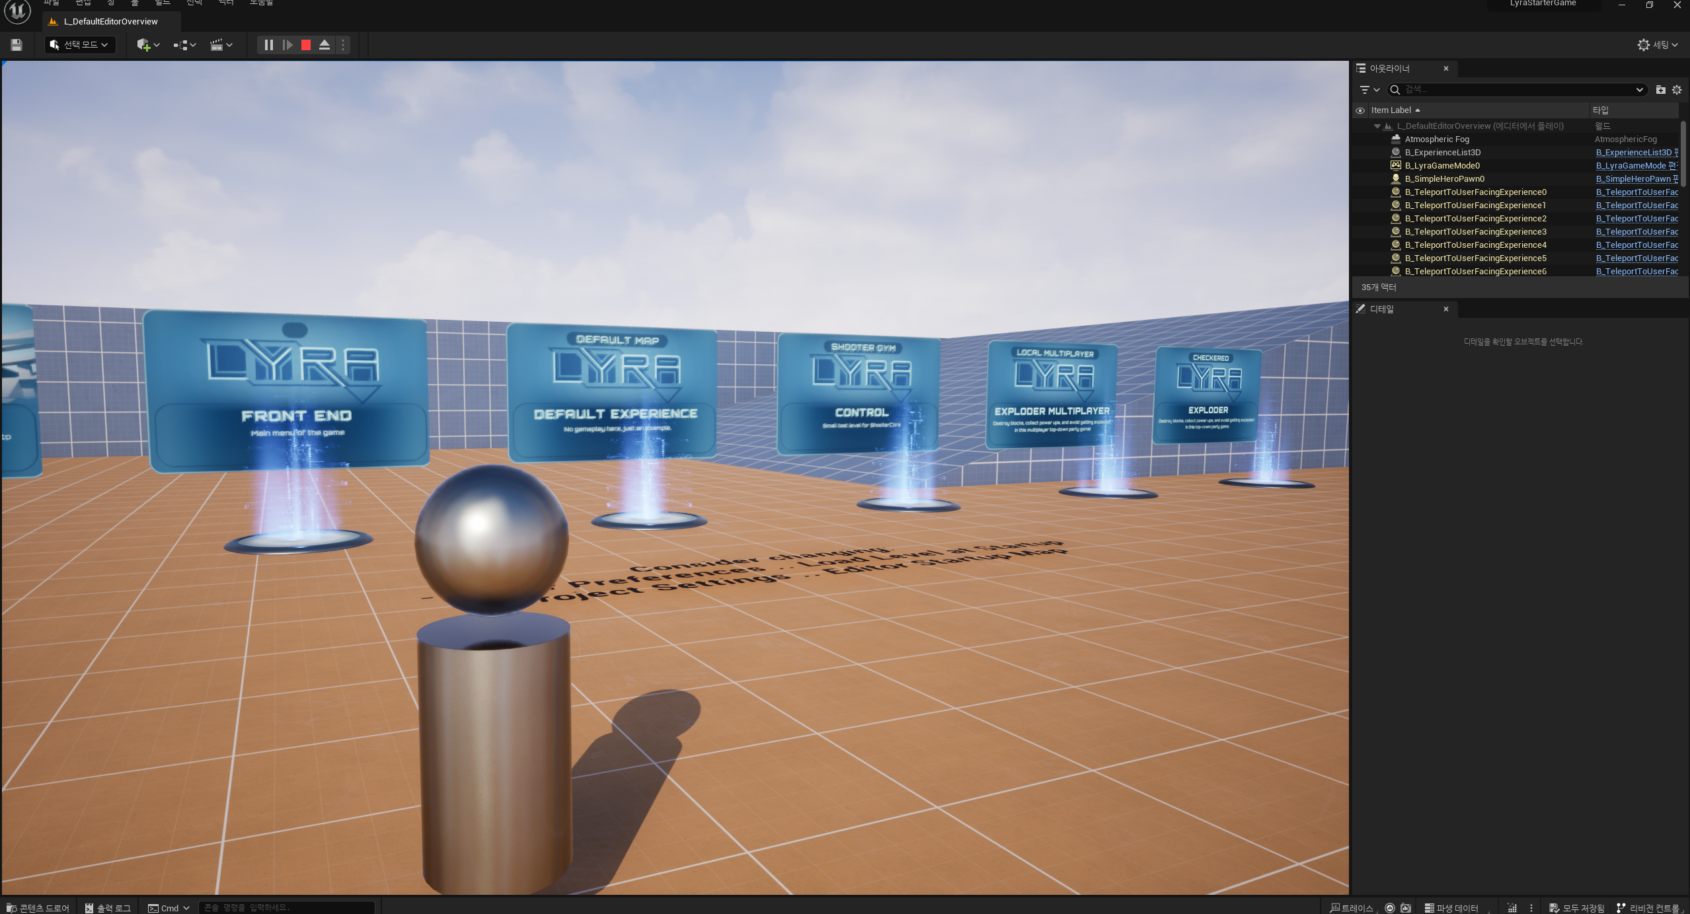Click the outliner new folder icon

coord(1660,90)
